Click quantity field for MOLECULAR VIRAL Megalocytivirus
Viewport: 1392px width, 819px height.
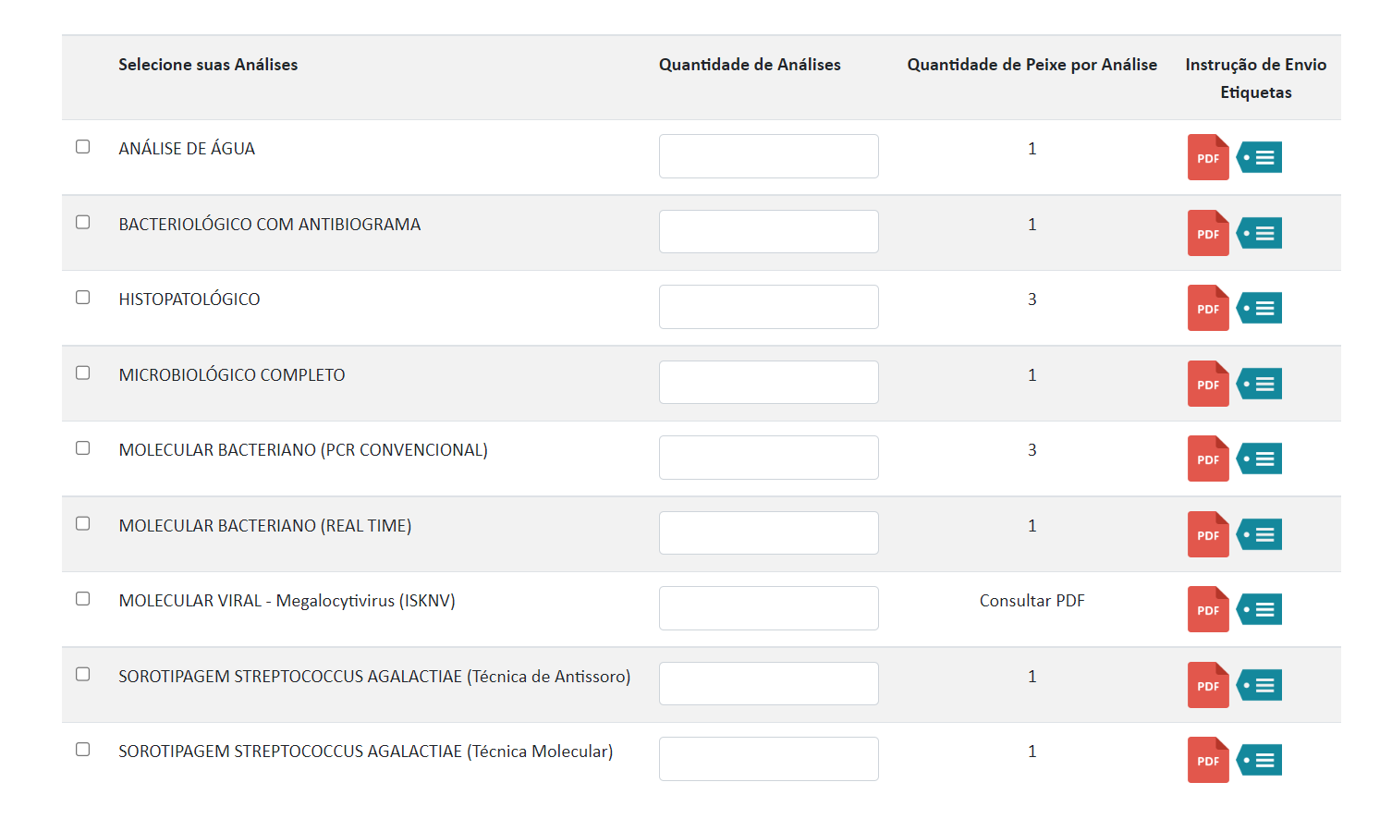pos(768,608)
